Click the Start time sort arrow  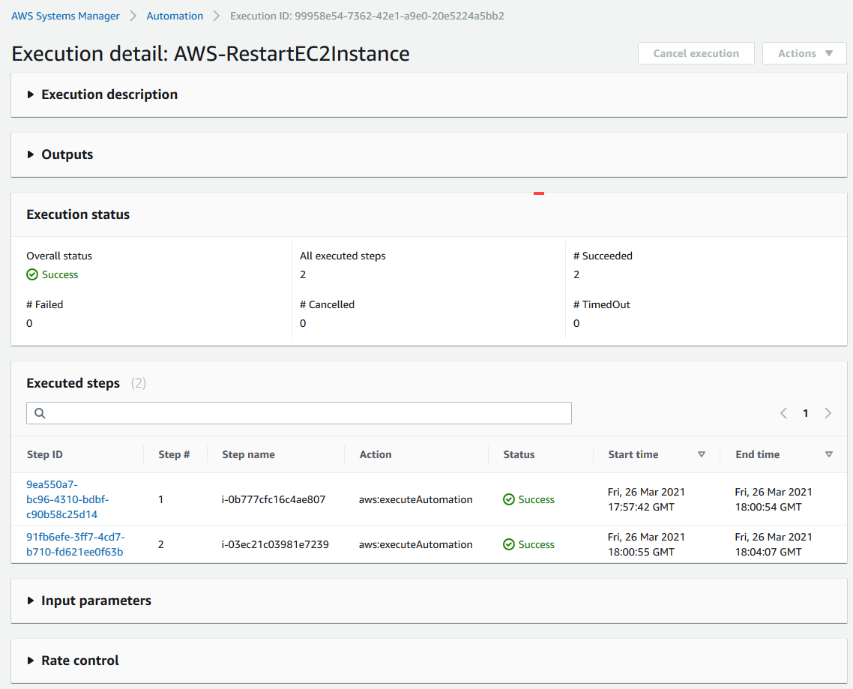(702, 454)
